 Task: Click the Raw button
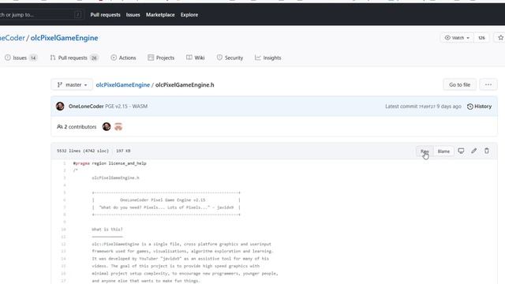pyautogui.click(x=425, y=151)
